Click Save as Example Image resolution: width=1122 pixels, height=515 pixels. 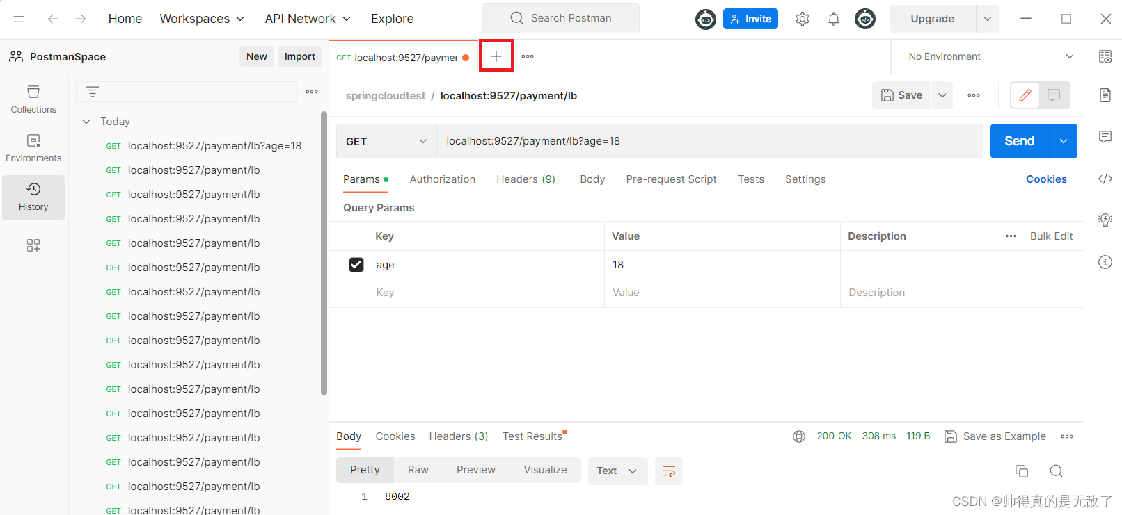tap(995, 436)
